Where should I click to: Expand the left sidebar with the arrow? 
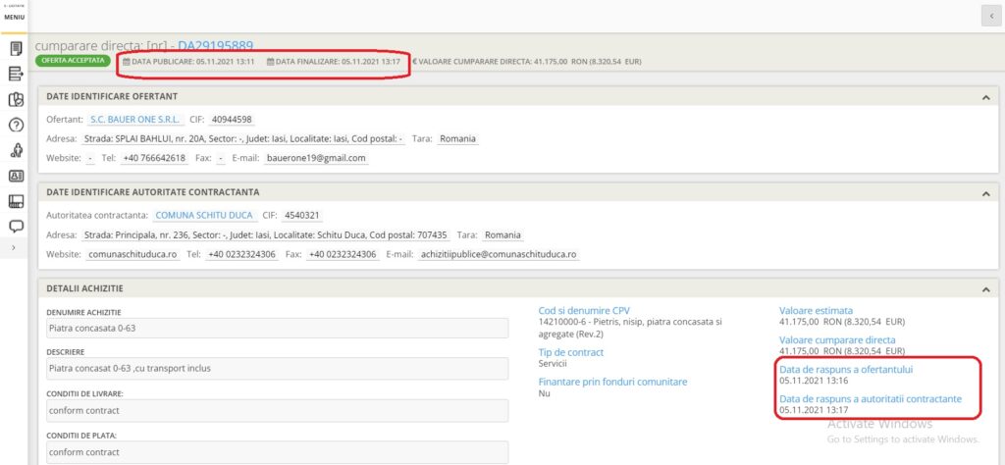coord(13,249)
